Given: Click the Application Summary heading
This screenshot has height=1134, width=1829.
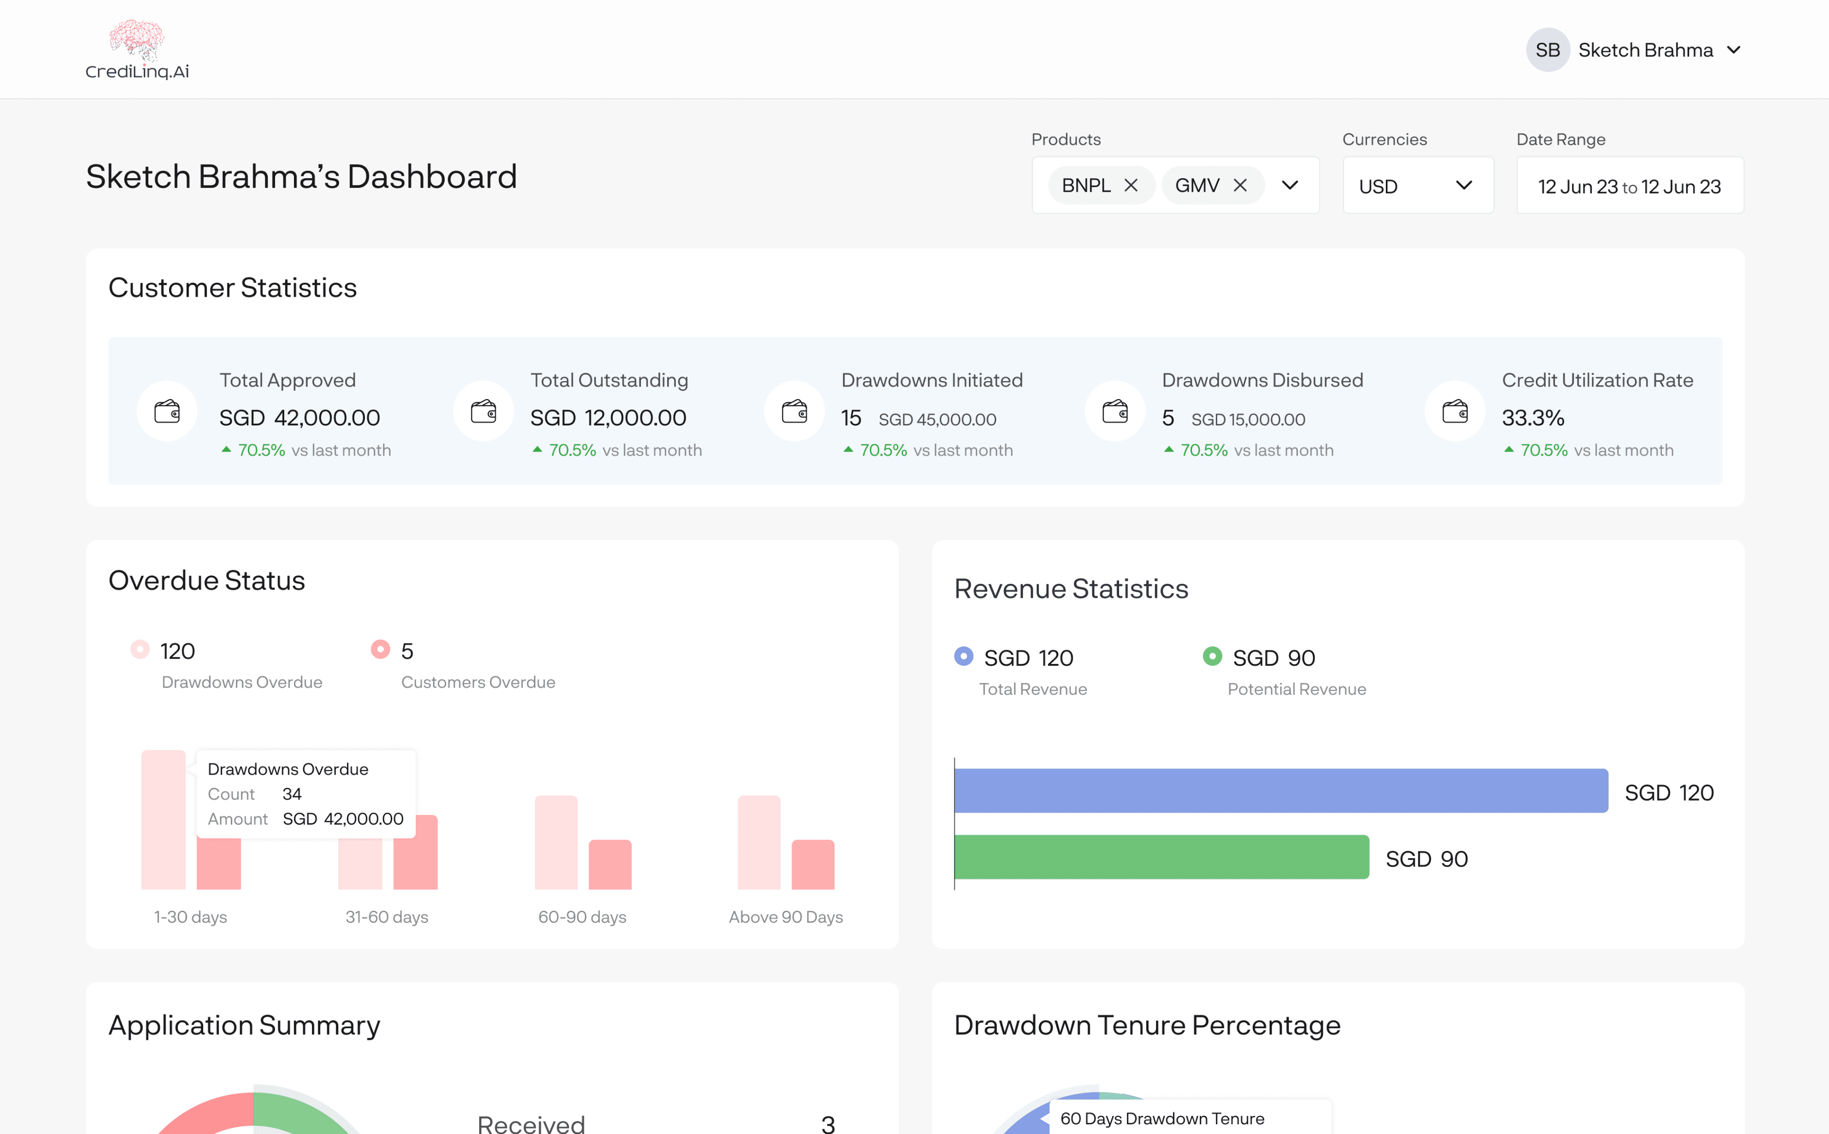Looking at the screenshot, I should tap(244, 1025).
